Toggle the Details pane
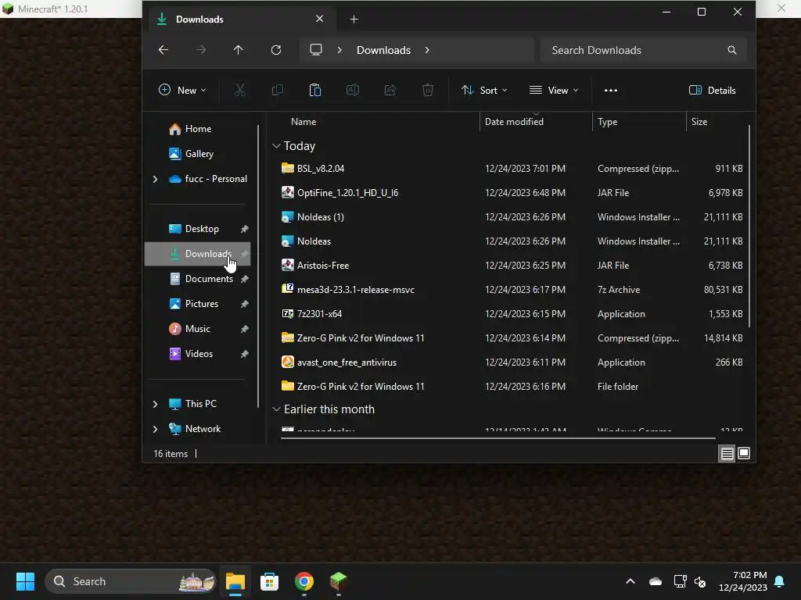The height and width of the screenshot is (600, 801). coord(713,91)
